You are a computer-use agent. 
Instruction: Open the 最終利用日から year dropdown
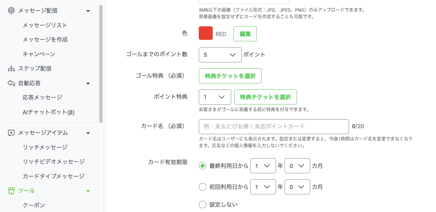click(x=263, y=166)
